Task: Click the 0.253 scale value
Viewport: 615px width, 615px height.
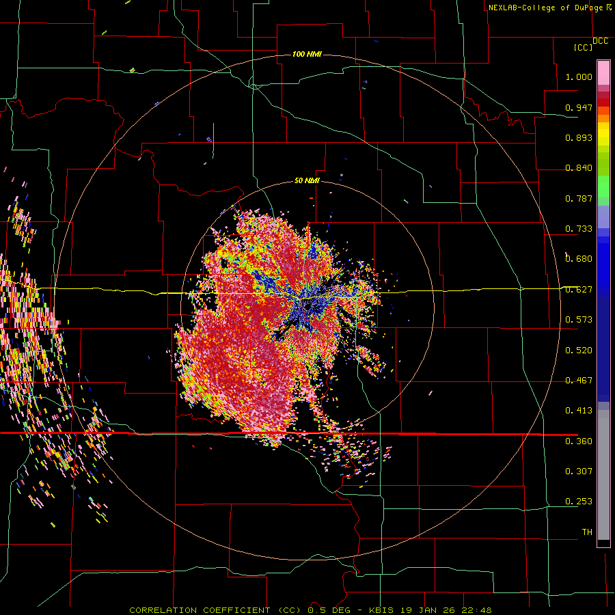Action: click(579, 502)
